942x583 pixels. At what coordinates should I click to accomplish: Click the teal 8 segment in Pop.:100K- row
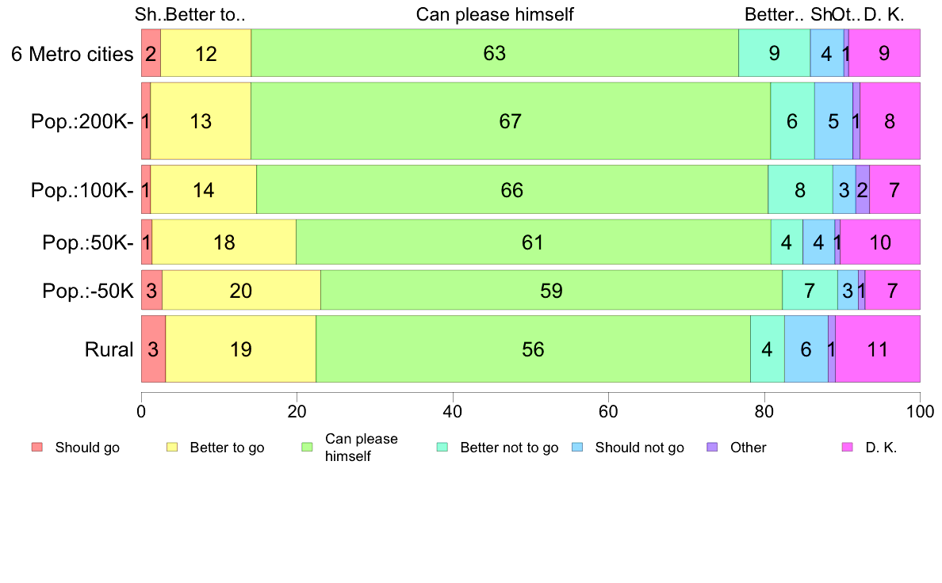point(800,190)
